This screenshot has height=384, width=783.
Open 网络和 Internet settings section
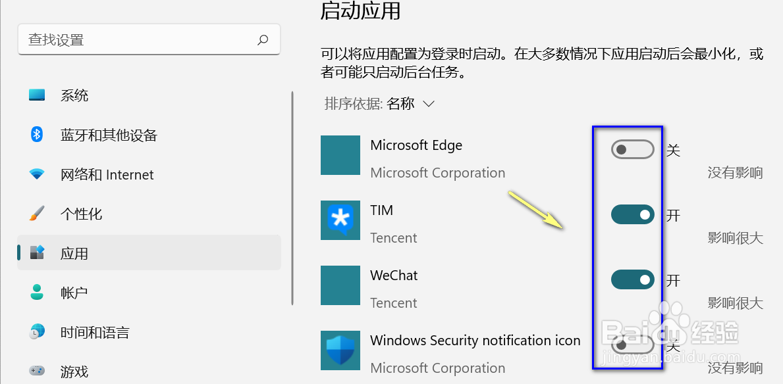(149, 174)
